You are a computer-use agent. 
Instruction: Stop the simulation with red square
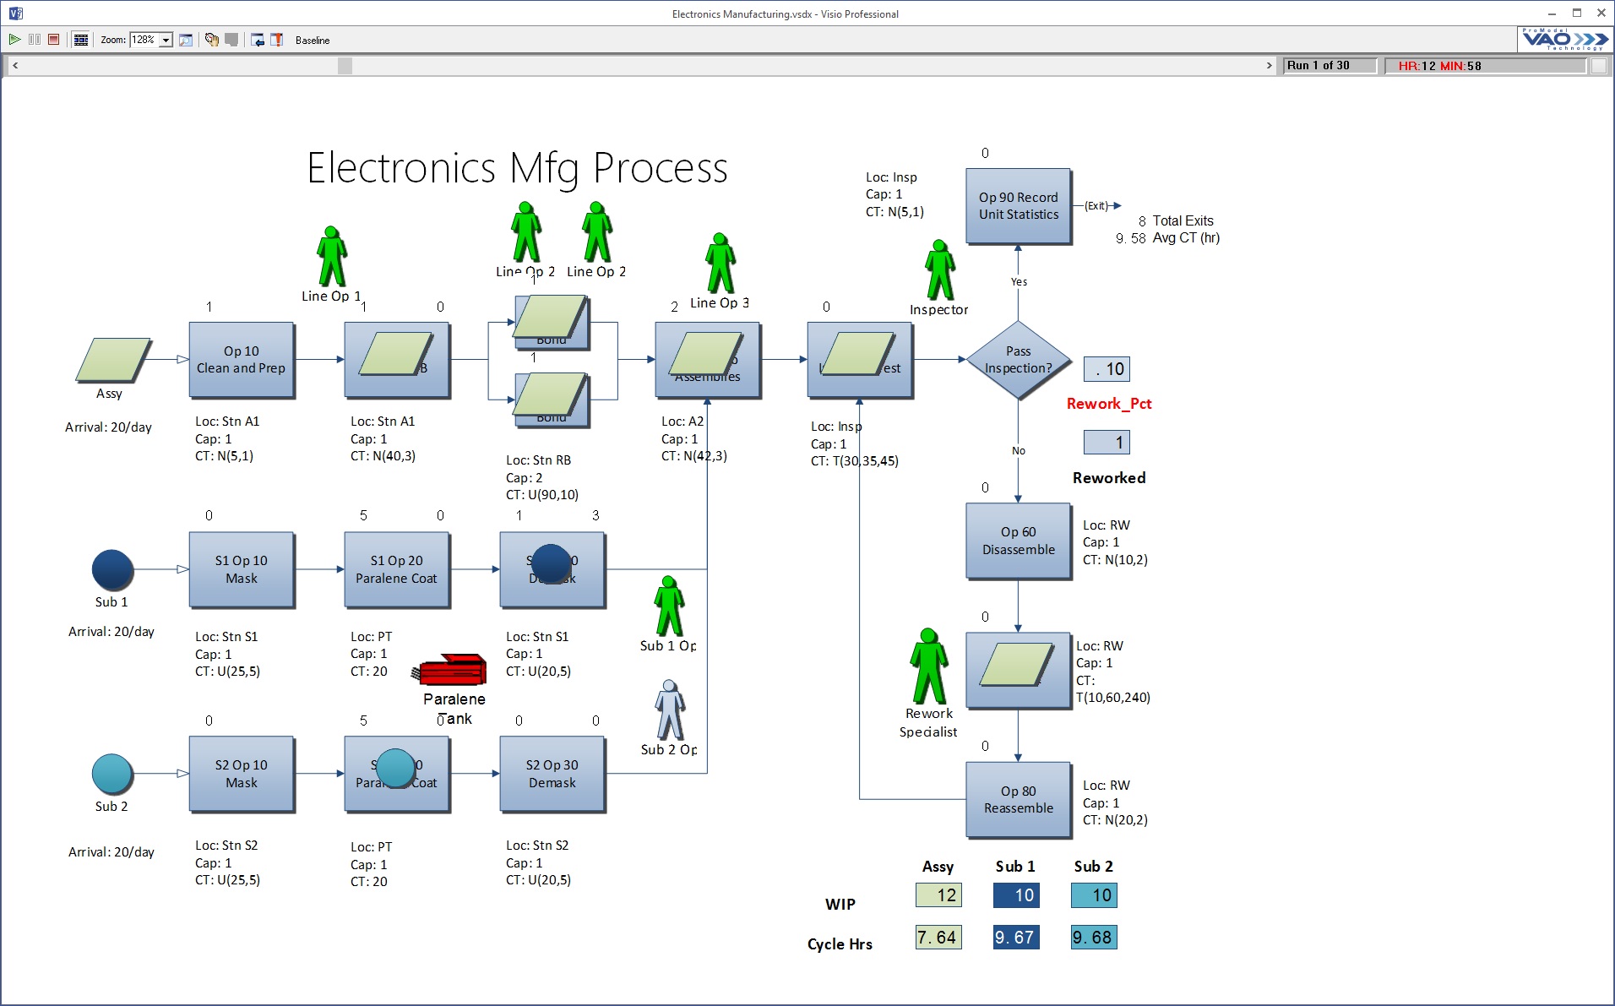pyautogui.click(x=54, y=40)
